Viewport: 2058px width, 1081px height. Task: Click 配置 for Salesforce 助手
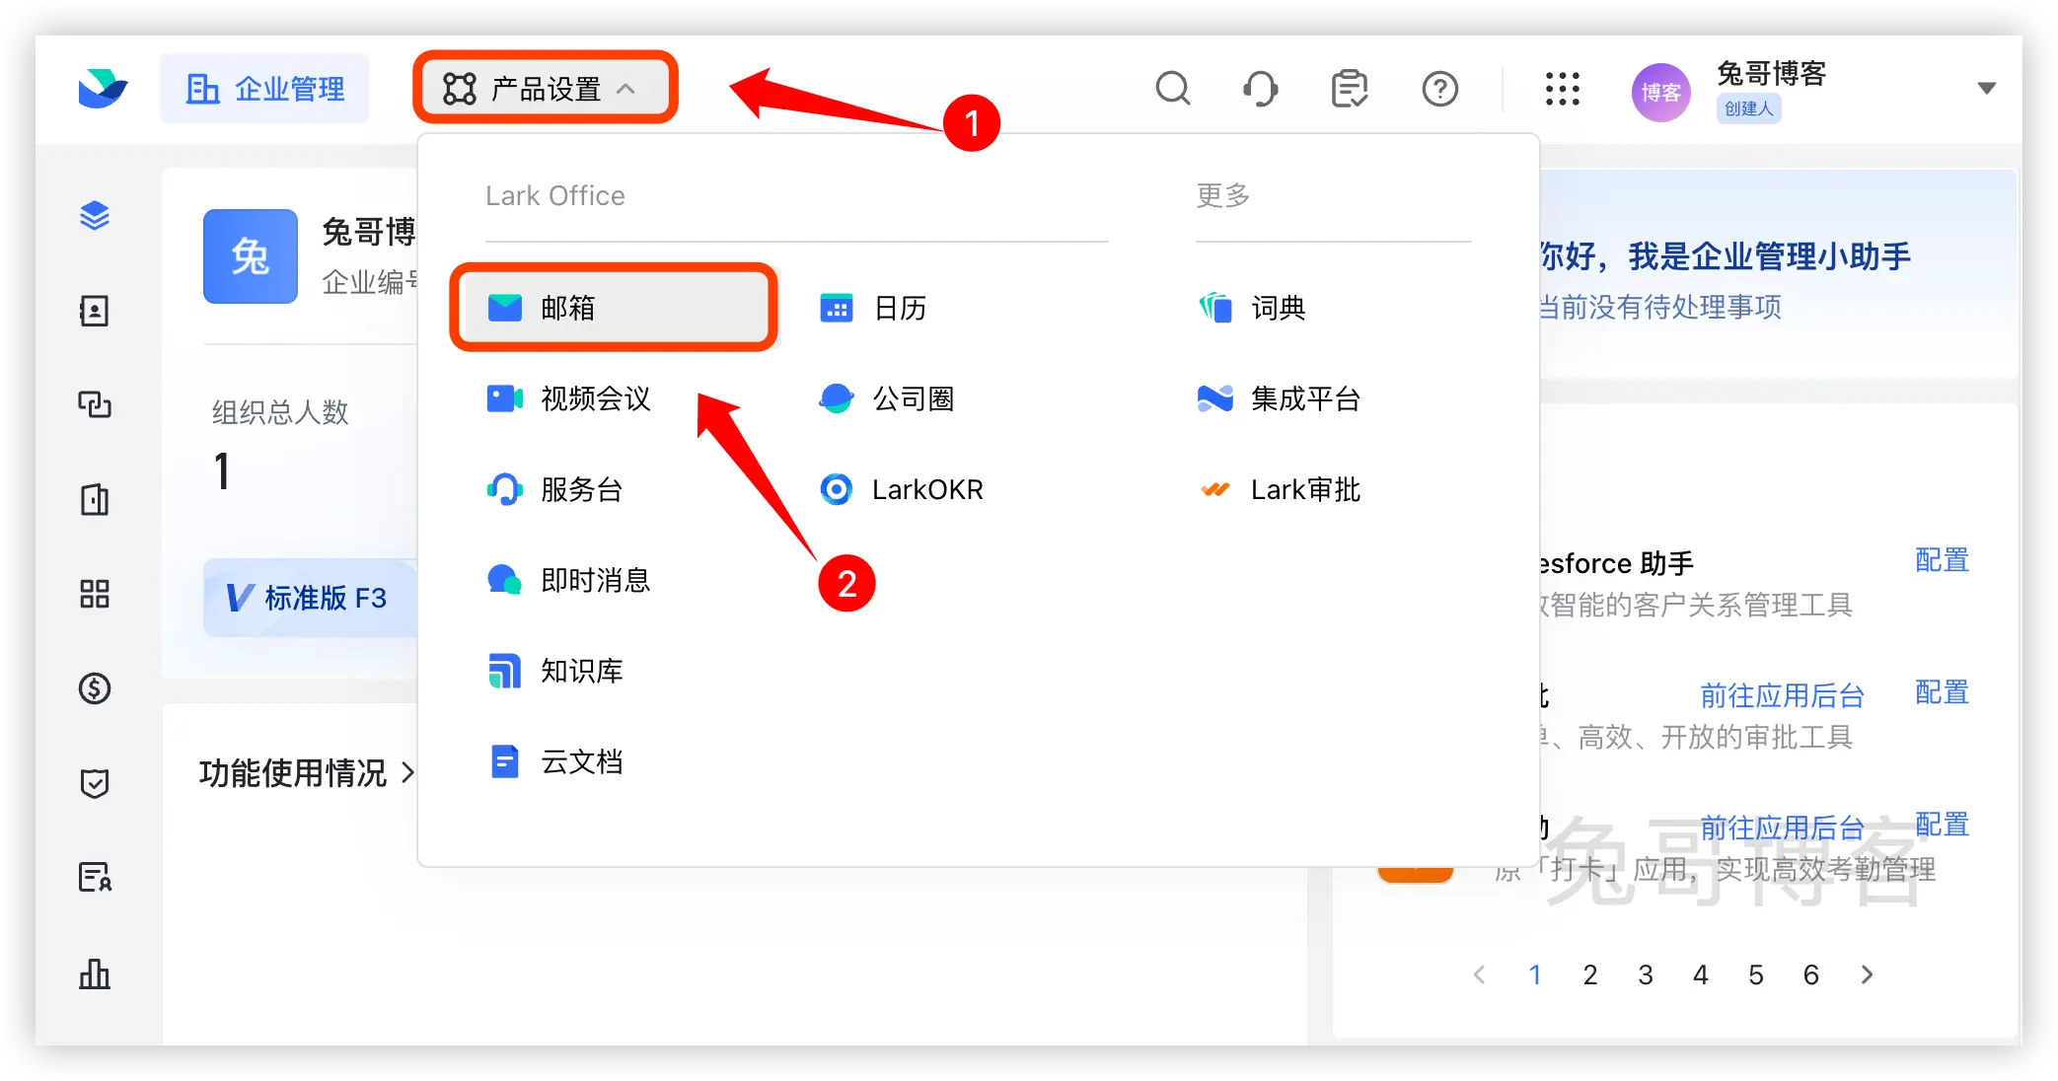1942,560
